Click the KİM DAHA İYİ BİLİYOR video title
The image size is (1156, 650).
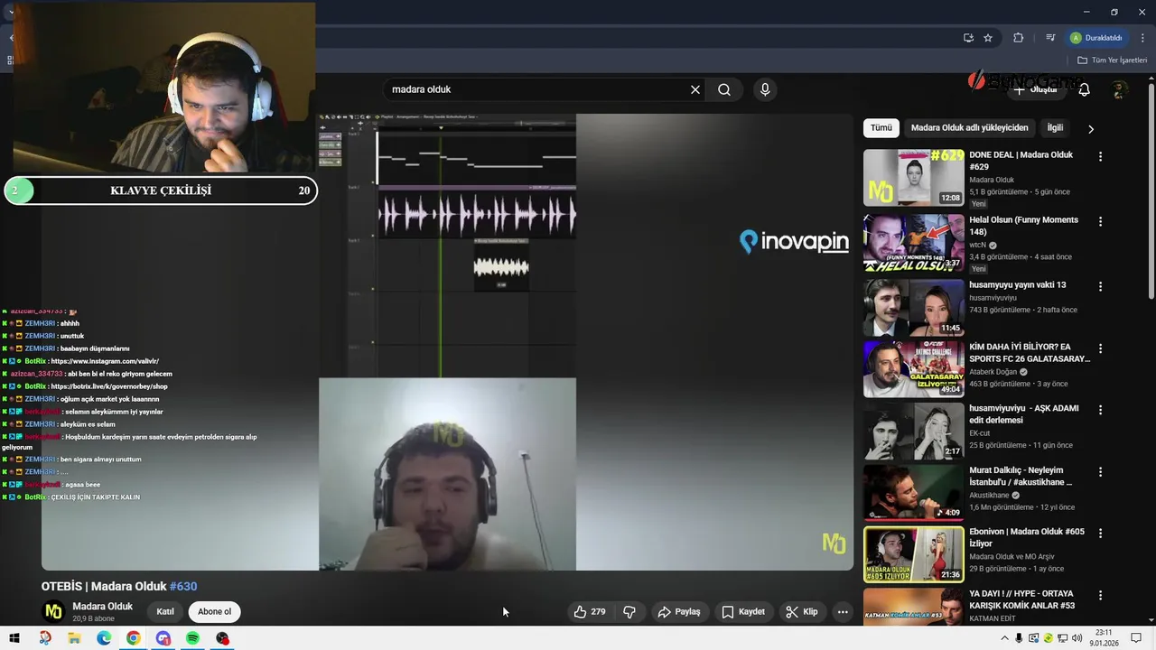1030,352
